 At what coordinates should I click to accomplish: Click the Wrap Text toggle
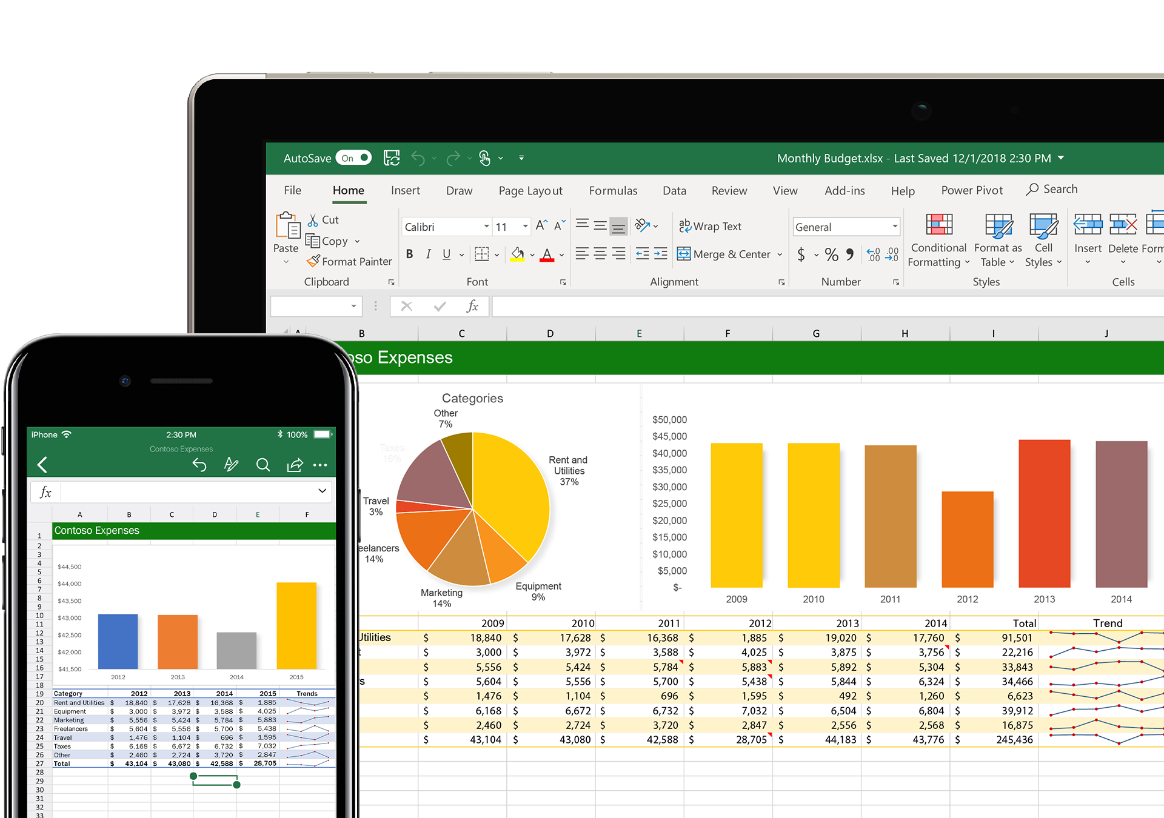click(718, 226)
